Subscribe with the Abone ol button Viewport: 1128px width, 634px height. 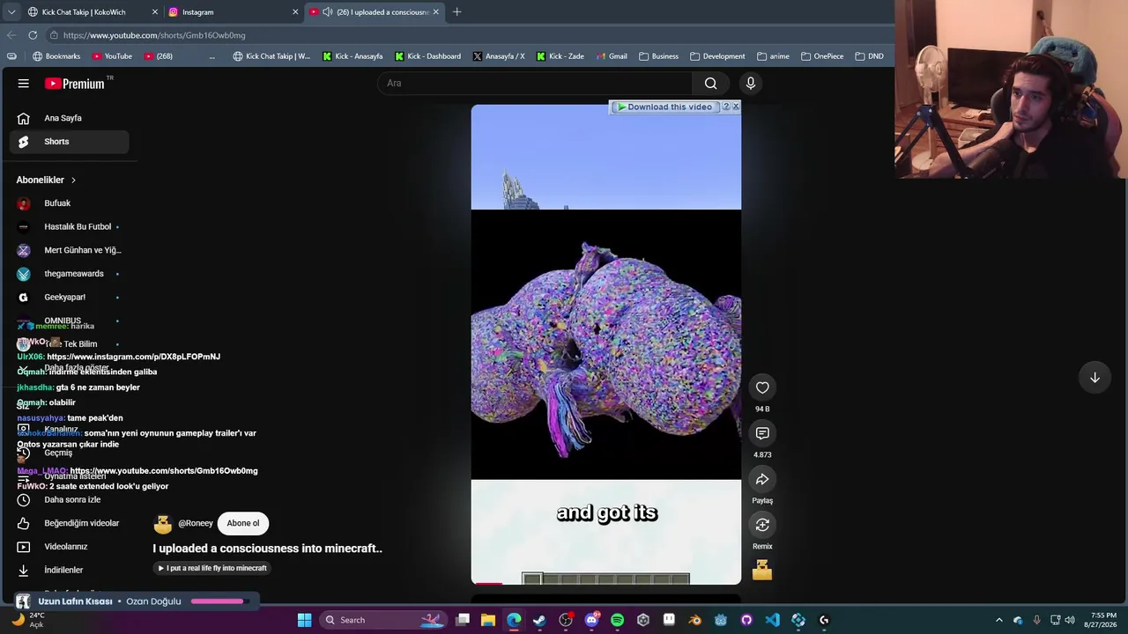coord(243,523)
